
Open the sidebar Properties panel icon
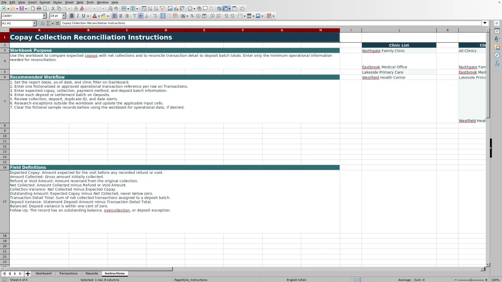497,31
